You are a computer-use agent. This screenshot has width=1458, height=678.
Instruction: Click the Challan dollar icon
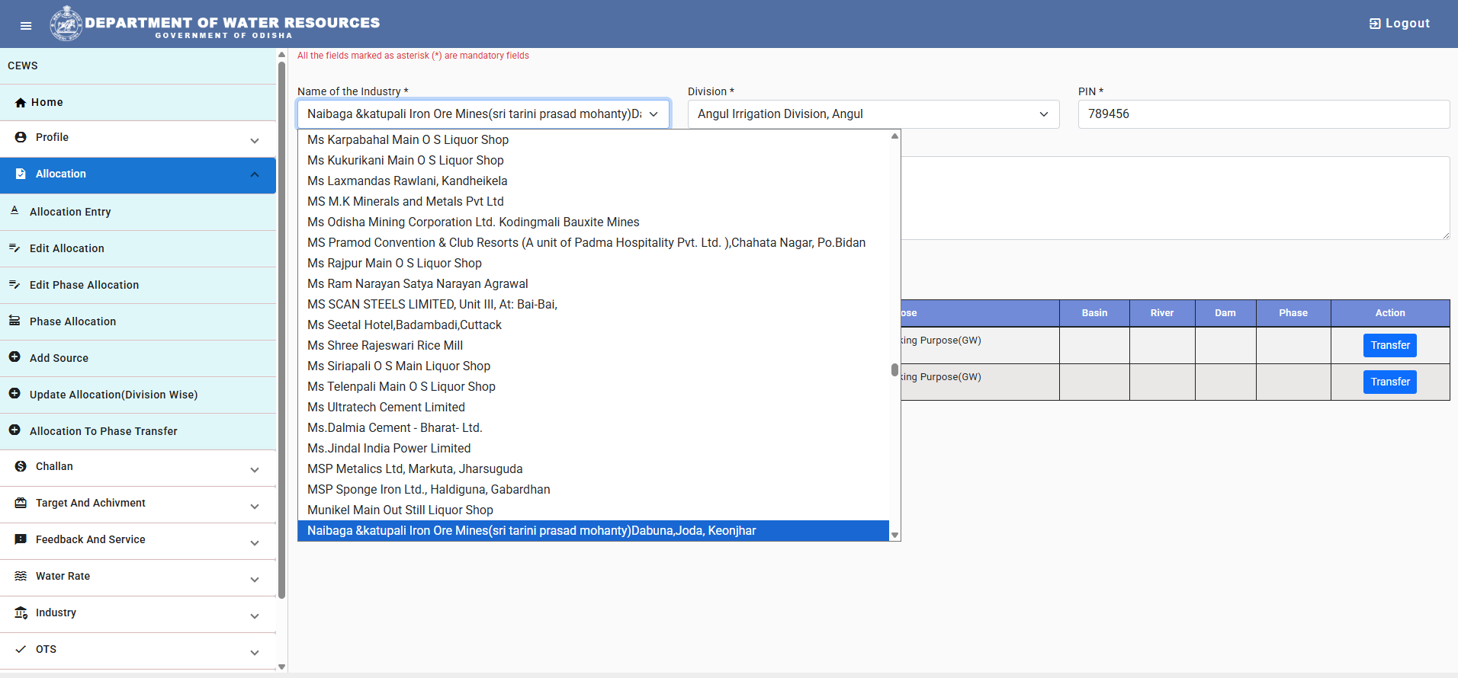tap(21, 466)
